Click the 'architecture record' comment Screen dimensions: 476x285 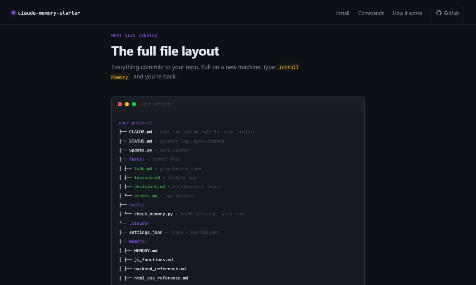[x=197, y=187]
